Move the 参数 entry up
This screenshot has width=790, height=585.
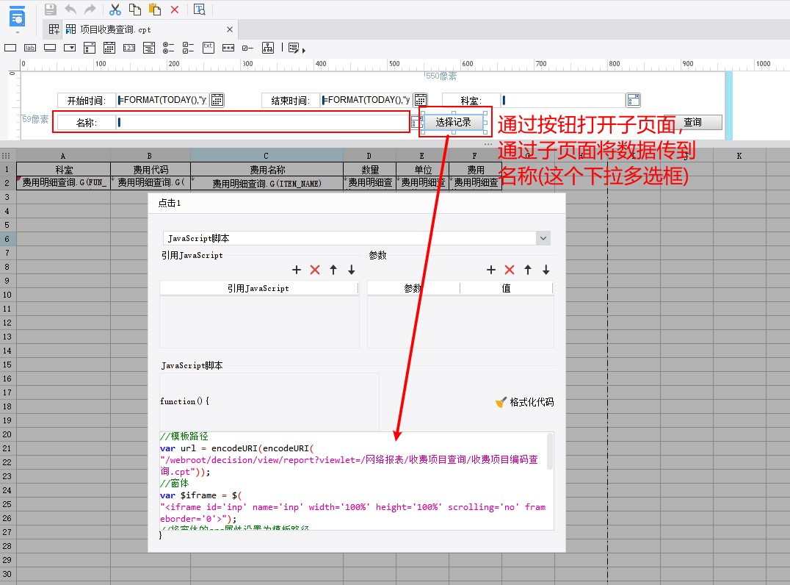527,270
